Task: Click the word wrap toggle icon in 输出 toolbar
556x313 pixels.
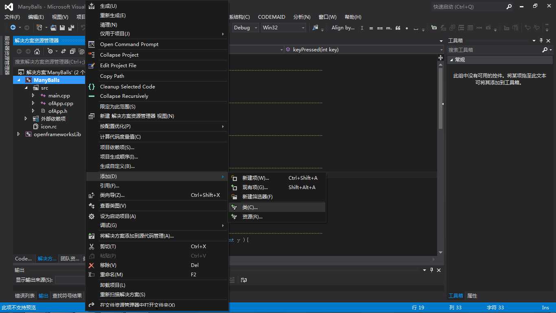Action: [x=243, y=280]
